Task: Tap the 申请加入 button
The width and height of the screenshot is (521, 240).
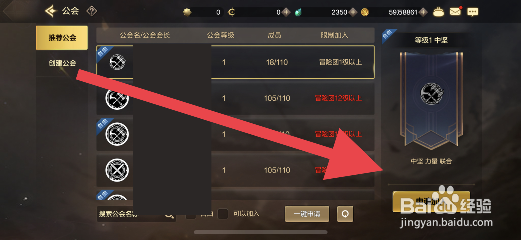Action: tap(431, 201)
